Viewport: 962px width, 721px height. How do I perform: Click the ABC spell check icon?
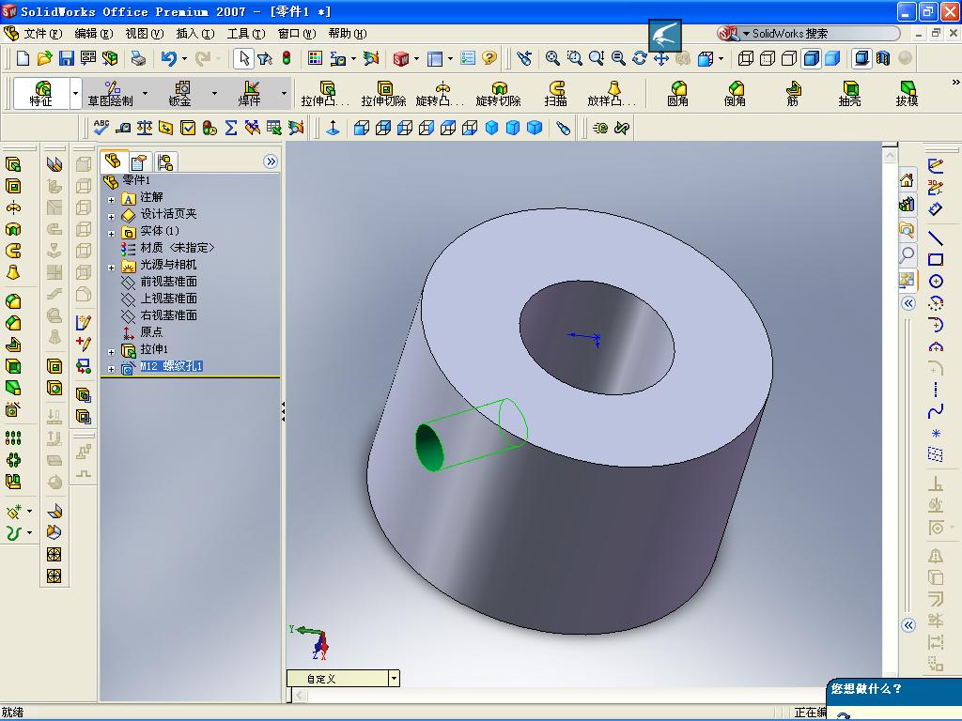pos(101,128)
